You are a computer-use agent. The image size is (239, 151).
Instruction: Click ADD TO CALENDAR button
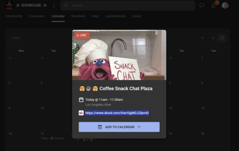coord(119,127)
